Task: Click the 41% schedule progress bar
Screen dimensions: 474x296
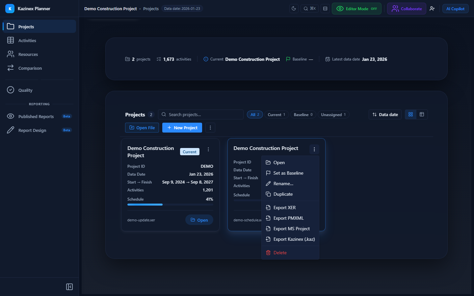Action: (170, 205)
